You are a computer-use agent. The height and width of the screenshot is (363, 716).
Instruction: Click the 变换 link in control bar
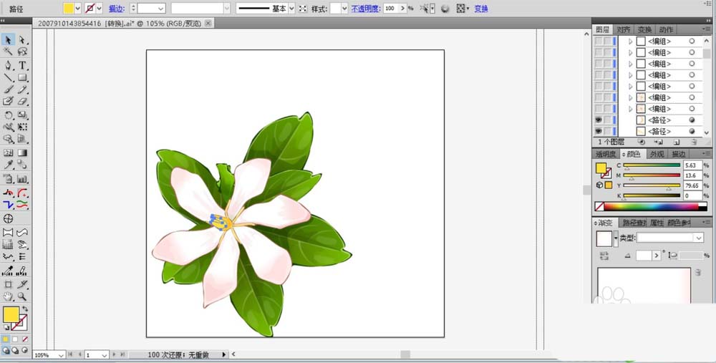point(481,8)
